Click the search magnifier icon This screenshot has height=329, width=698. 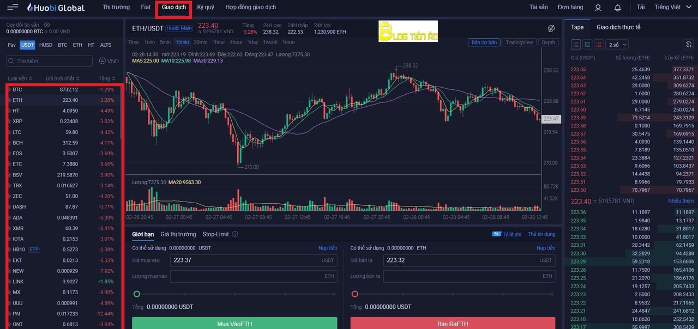click(11, 61)
